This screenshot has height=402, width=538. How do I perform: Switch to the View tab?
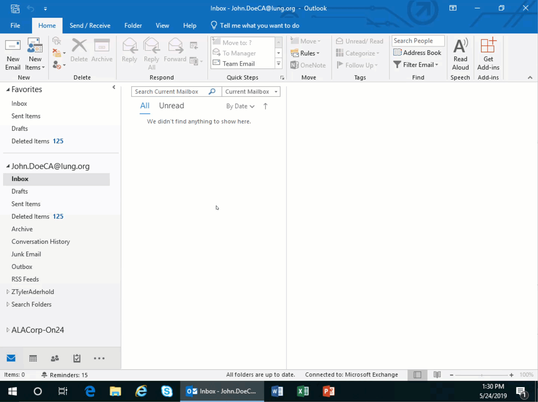[x=162, y=25]
